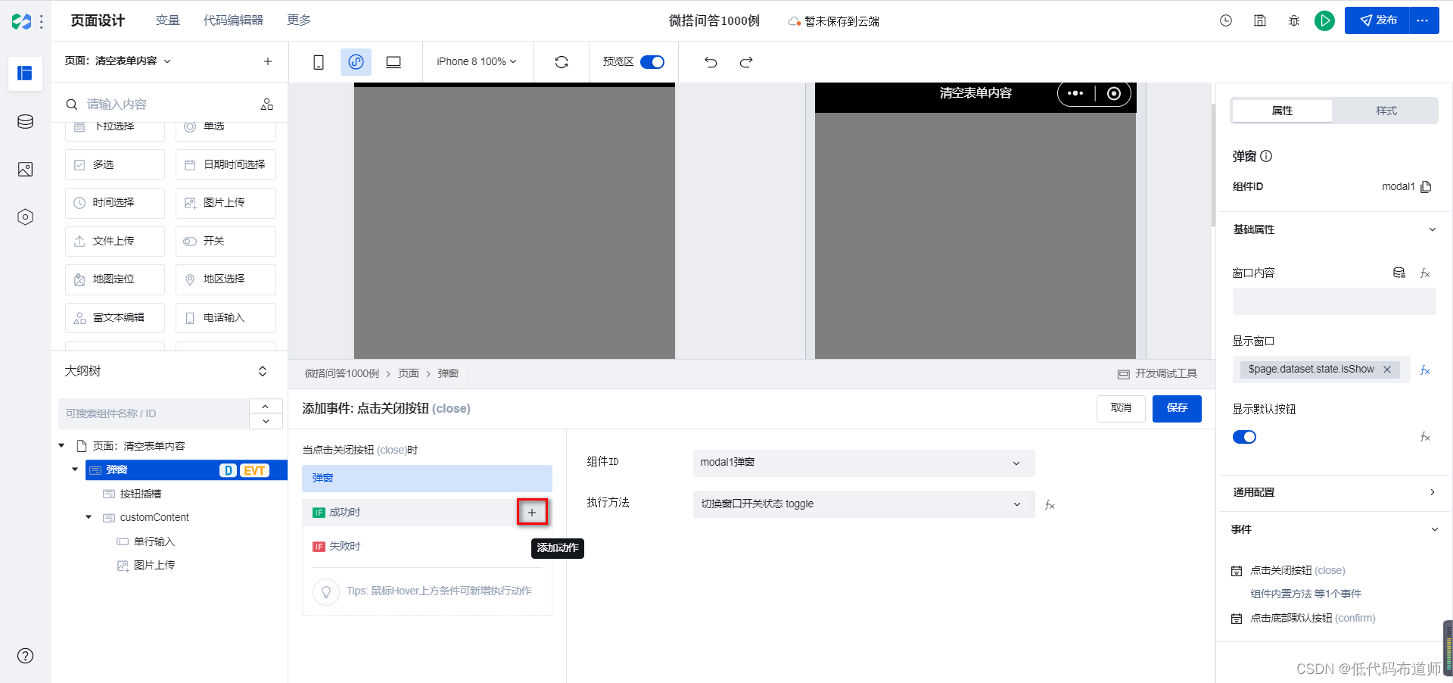
Task: Collapse the 弹窗 tree node
Action: (75, 470)
